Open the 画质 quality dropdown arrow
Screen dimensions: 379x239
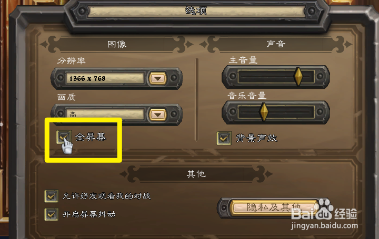coord(158,115)
